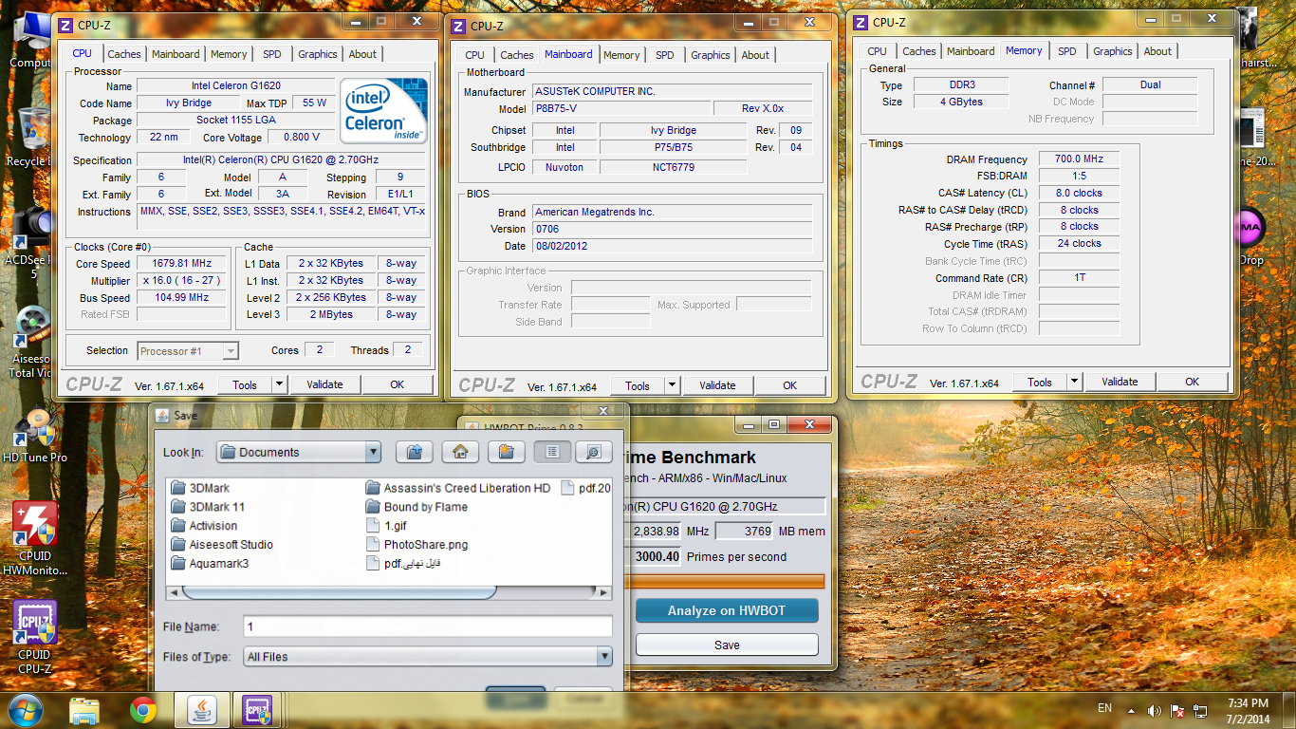
Task: Click OK in CPU-Z memory window
Action: (x=1192, y=382)
